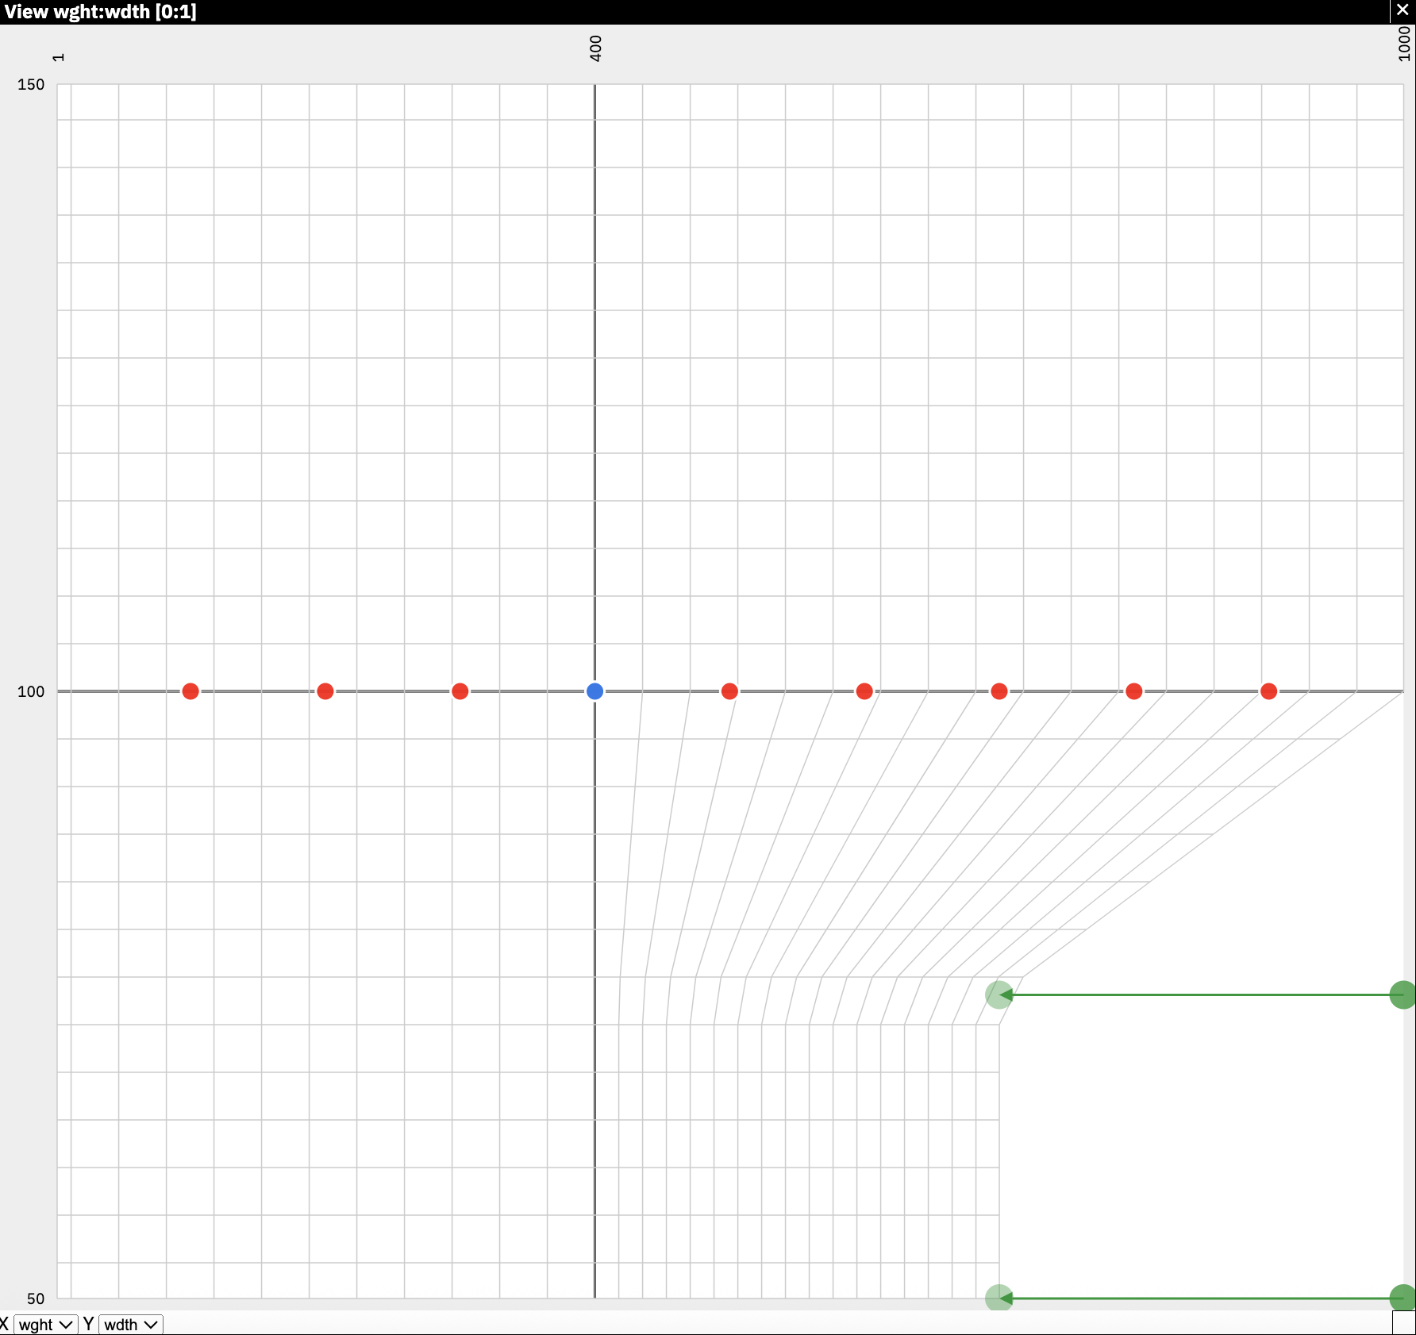
Task: Open the X axis wght dropdown
Action: pos(45,1325)
